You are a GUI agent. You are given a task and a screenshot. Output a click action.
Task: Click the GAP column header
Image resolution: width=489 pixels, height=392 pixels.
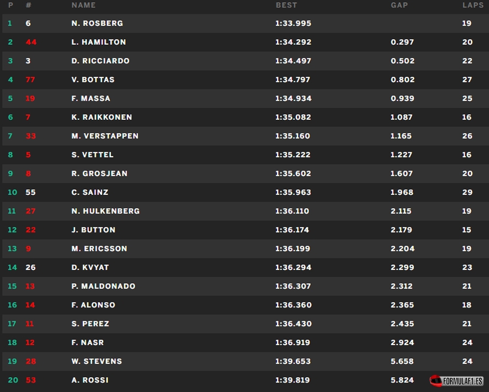pos(399,5)
